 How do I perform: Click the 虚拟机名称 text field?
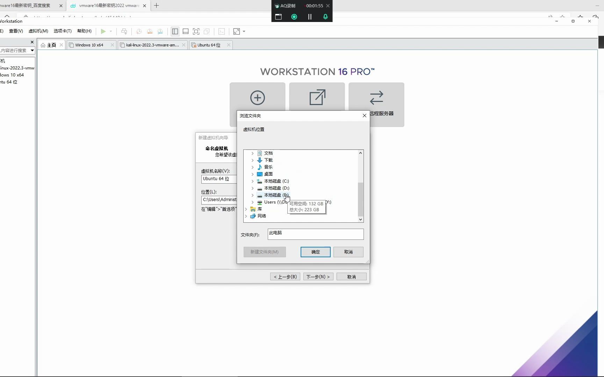219,179
